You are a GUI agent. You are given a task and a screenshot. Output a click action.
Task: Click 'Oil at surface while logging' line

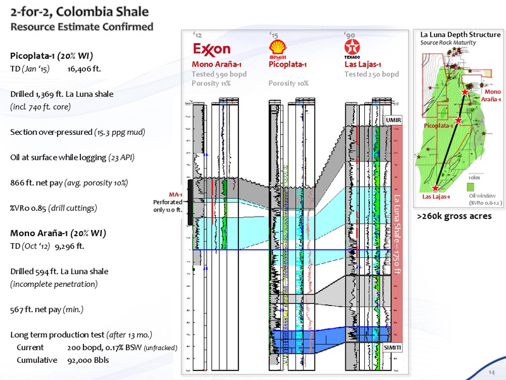click(x=72, y=157)
